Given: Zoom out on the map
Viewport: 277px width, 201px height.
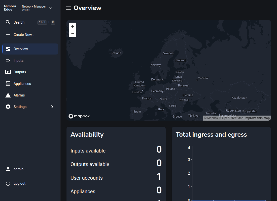Looking at the screenshot, I should click(x=73, y=33).
